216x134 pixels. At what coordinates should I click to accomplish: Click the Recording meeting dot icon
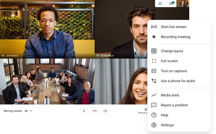click(154, 37)
